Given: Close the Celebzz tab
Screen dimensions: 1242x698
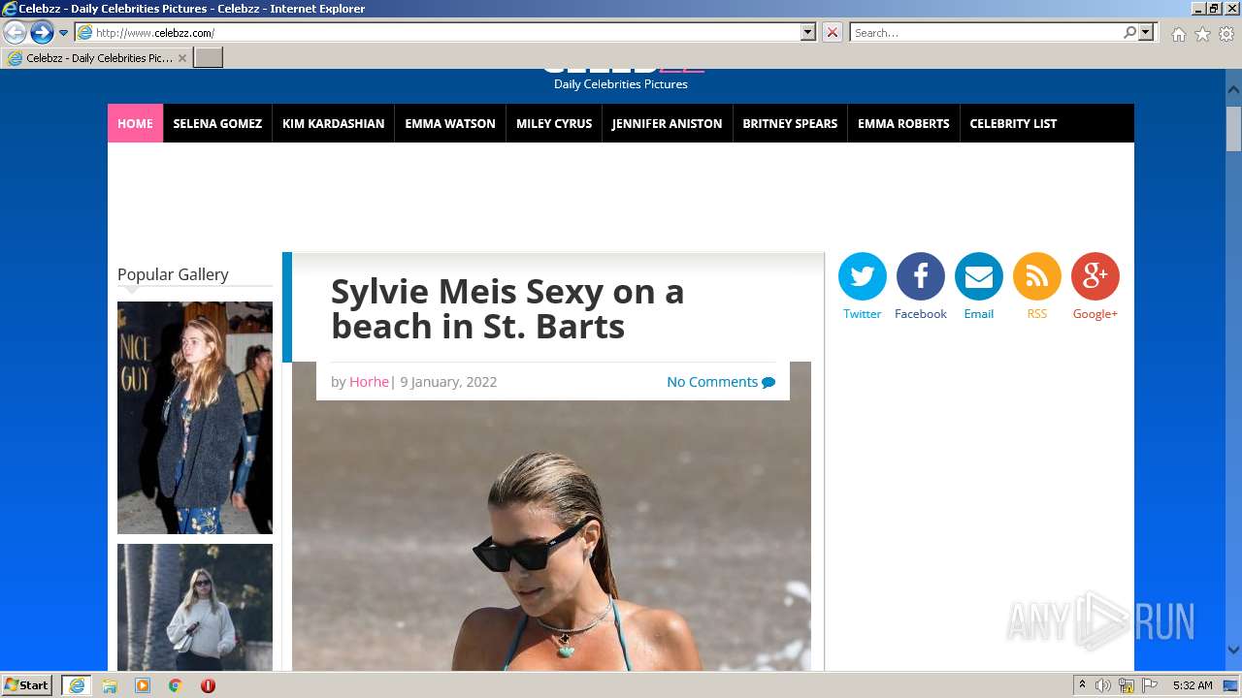Looking at the screenshot, I should click(x=182, y=58).
